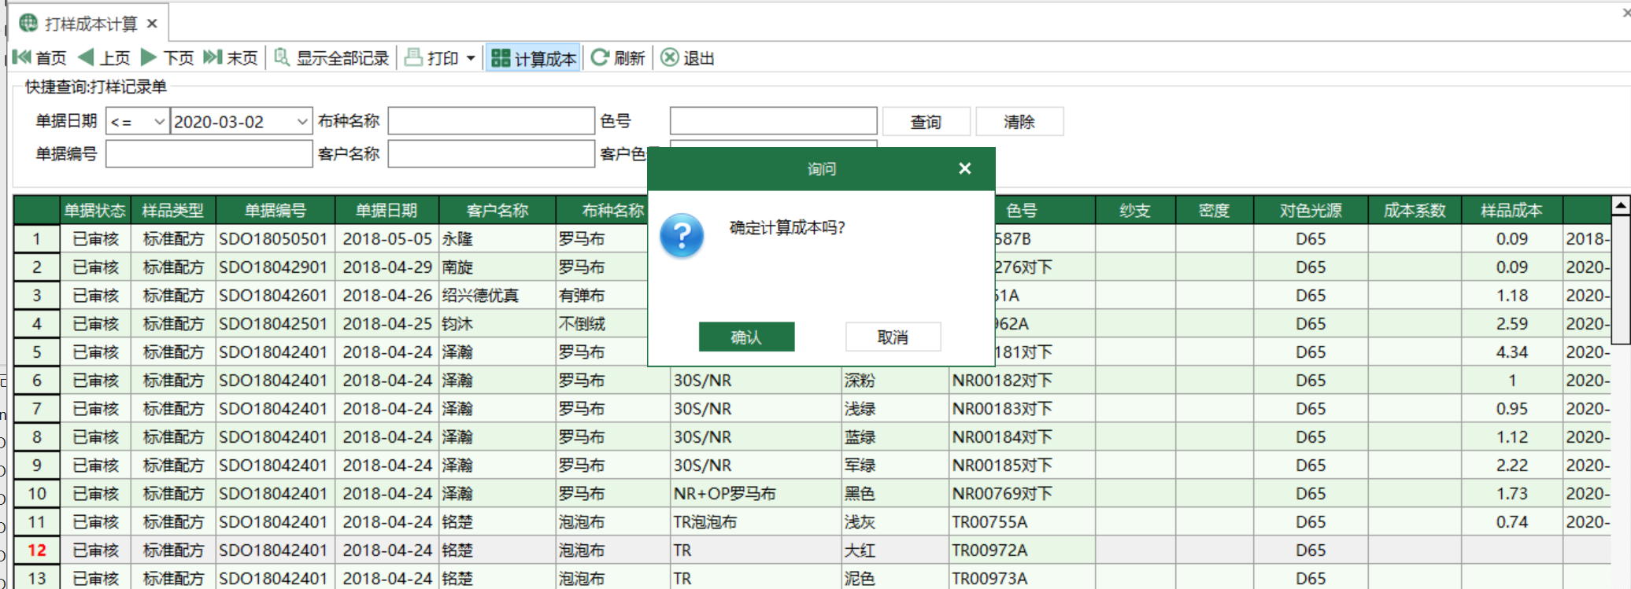Click 成本系数 column header

(1415, 211)
